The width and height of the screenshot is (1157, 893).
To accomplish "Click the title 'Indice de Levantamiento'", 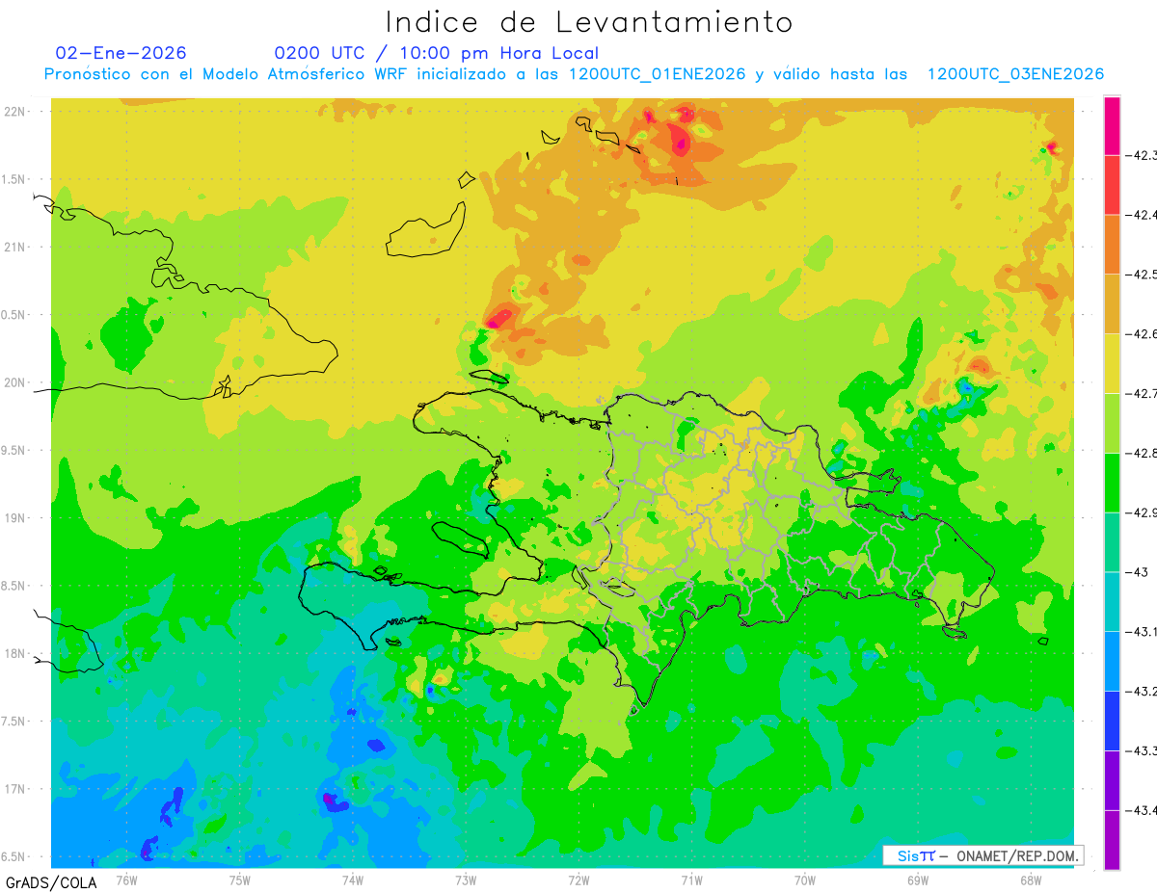I will pyautogui.click(x=589, y=22).
